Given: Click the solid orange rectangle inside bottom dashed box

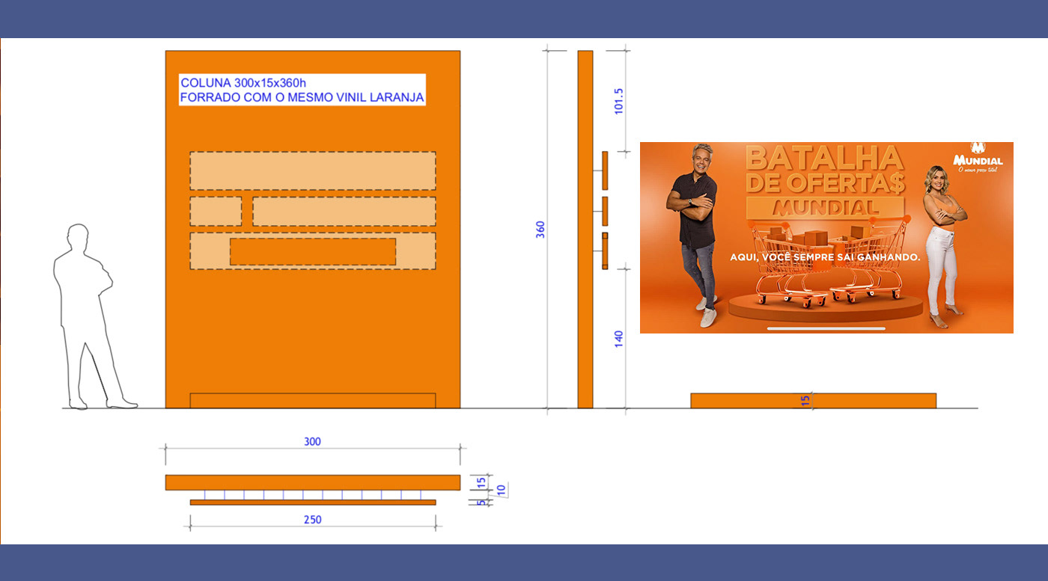Looking at the screenshot, I should [x=313, y=252].
